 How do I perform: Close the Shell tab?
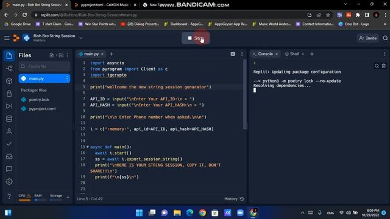(303, 54)
